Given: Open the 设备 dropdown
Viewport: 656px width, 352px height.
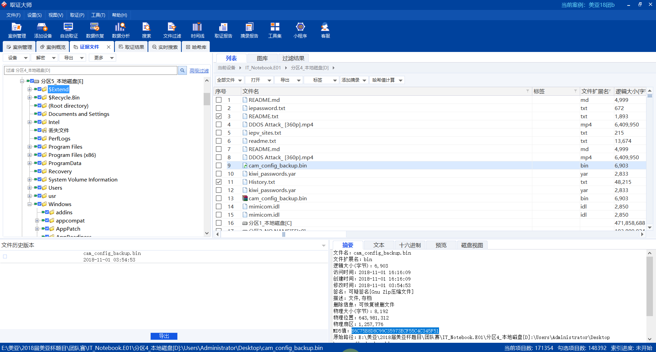Looking at the screenshot, I should [17, 58].
